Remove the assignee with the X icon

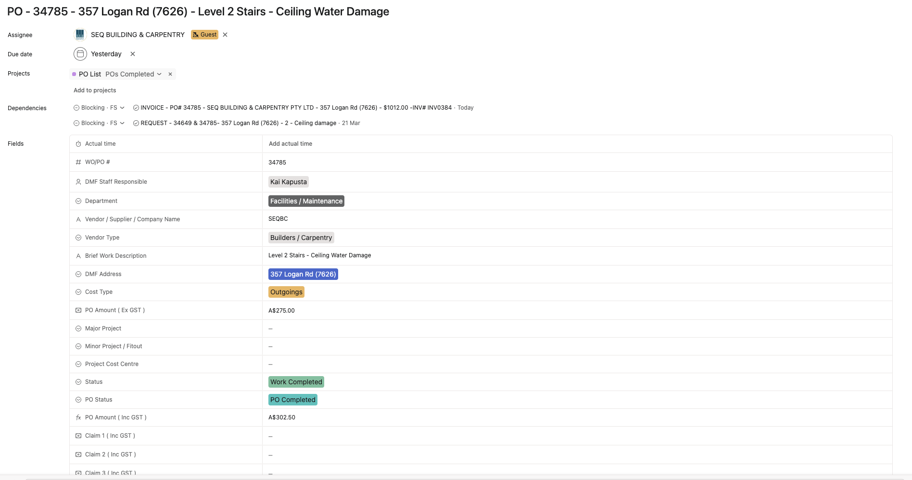pyautogui.click(x=225, y=35)
